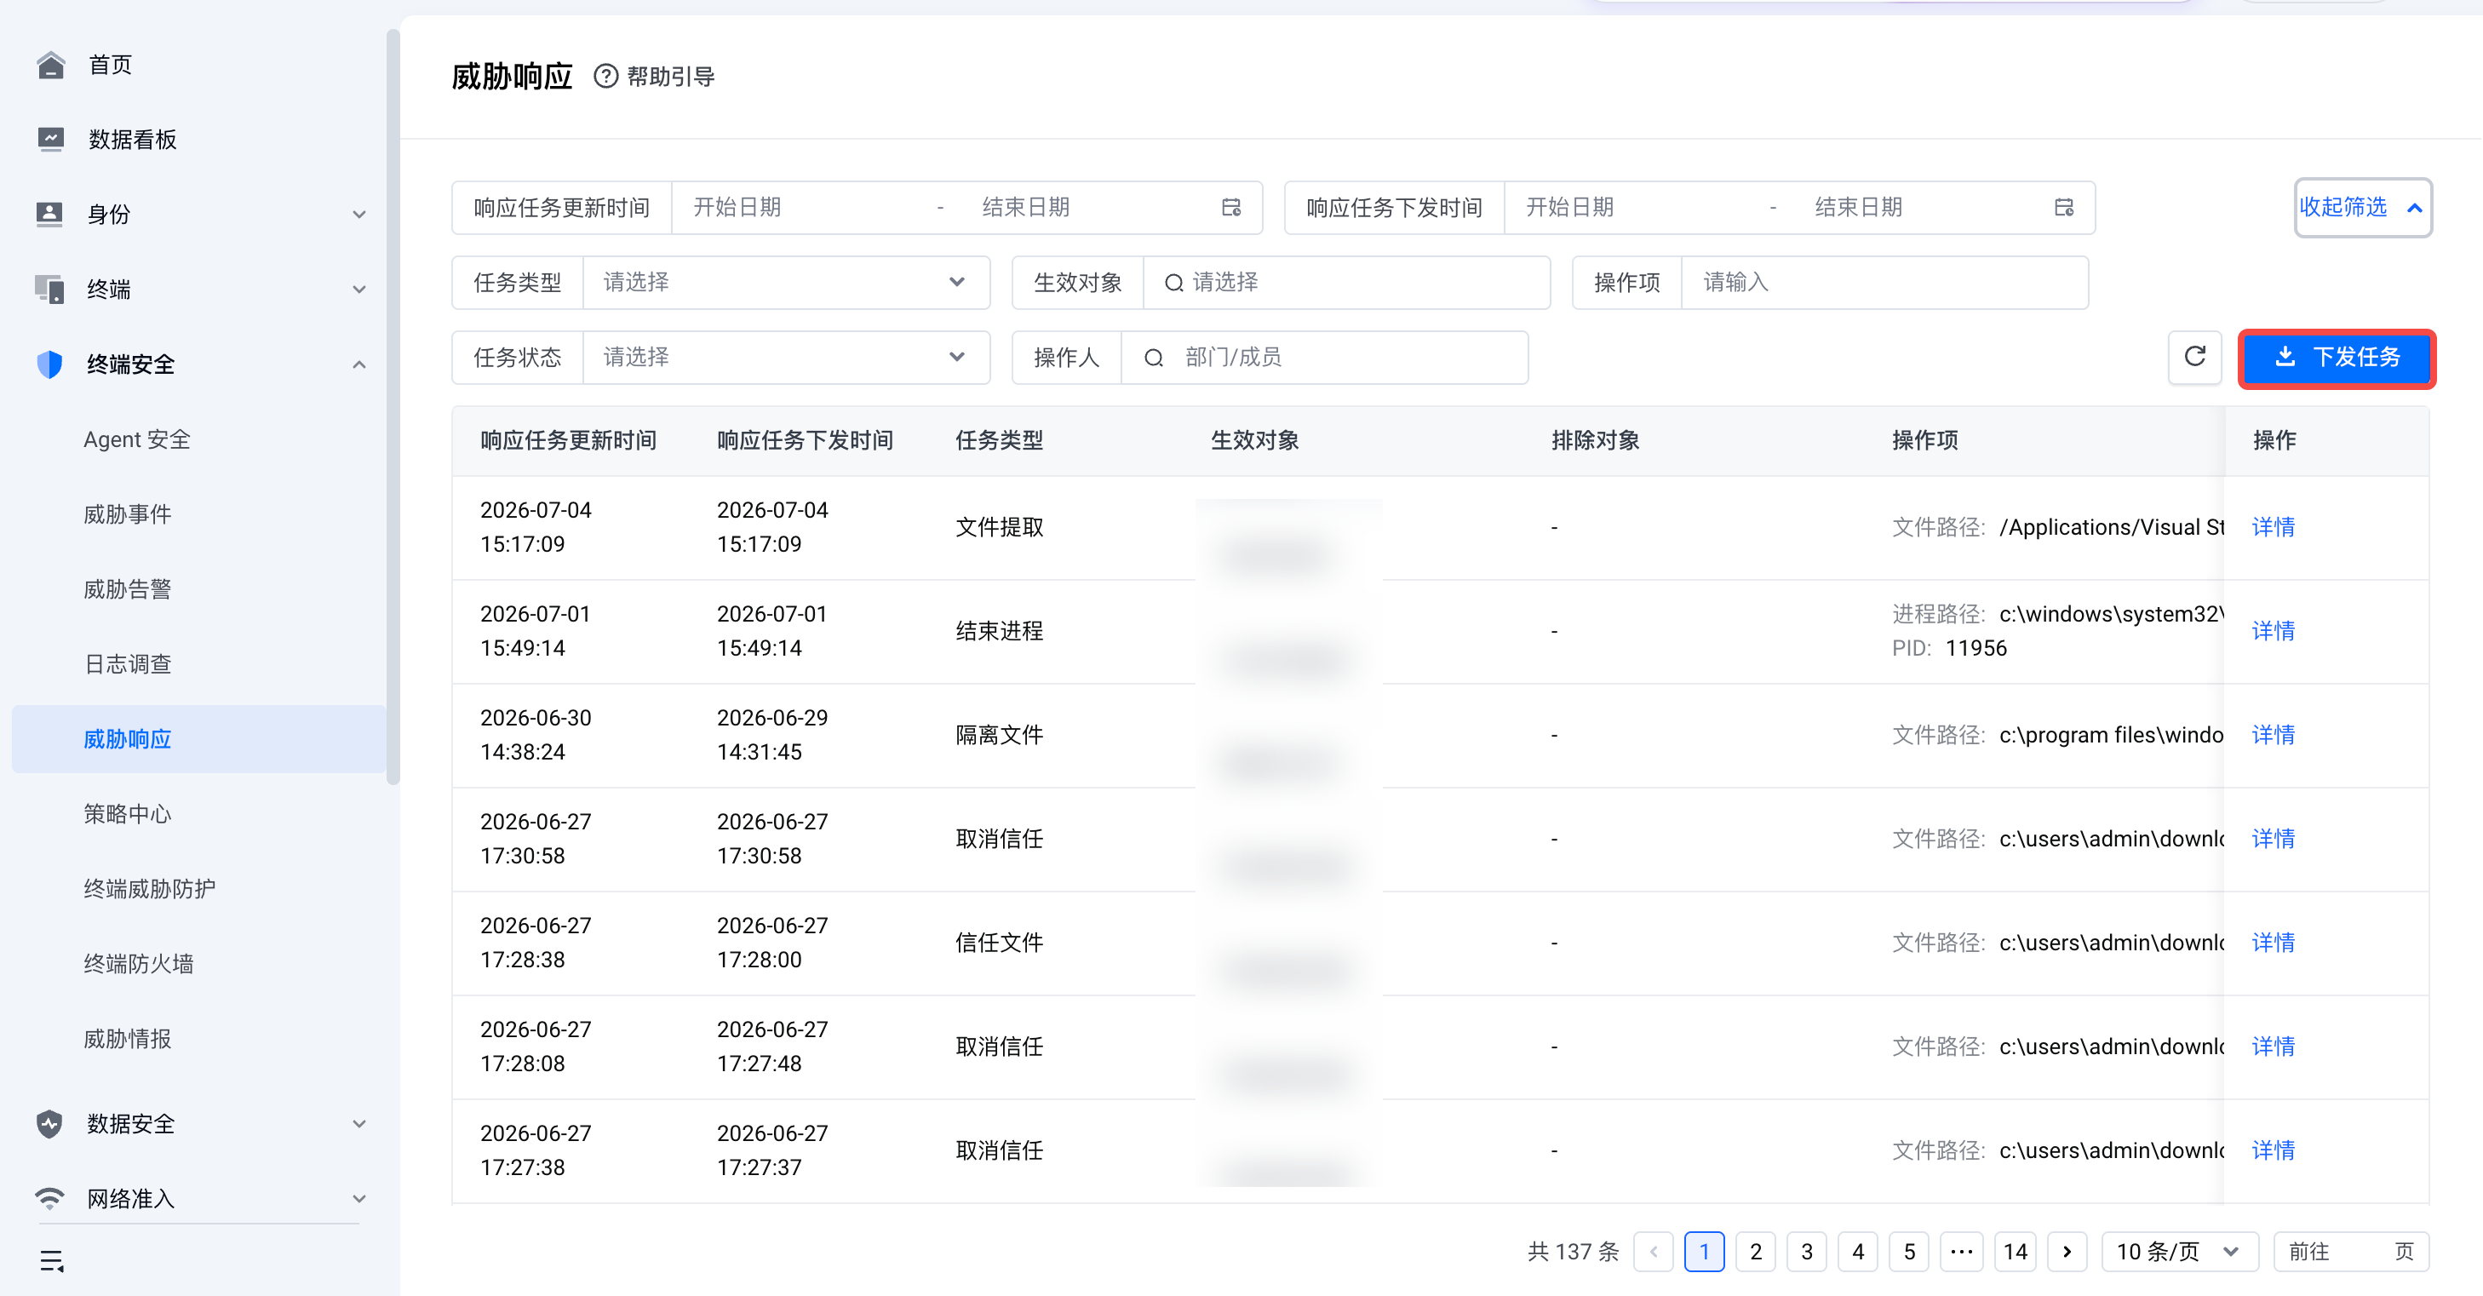The width and height of the screenshot is (2483, 1296).
Task: Click search icon in 操作人 field
Action: pos(1153,358)
